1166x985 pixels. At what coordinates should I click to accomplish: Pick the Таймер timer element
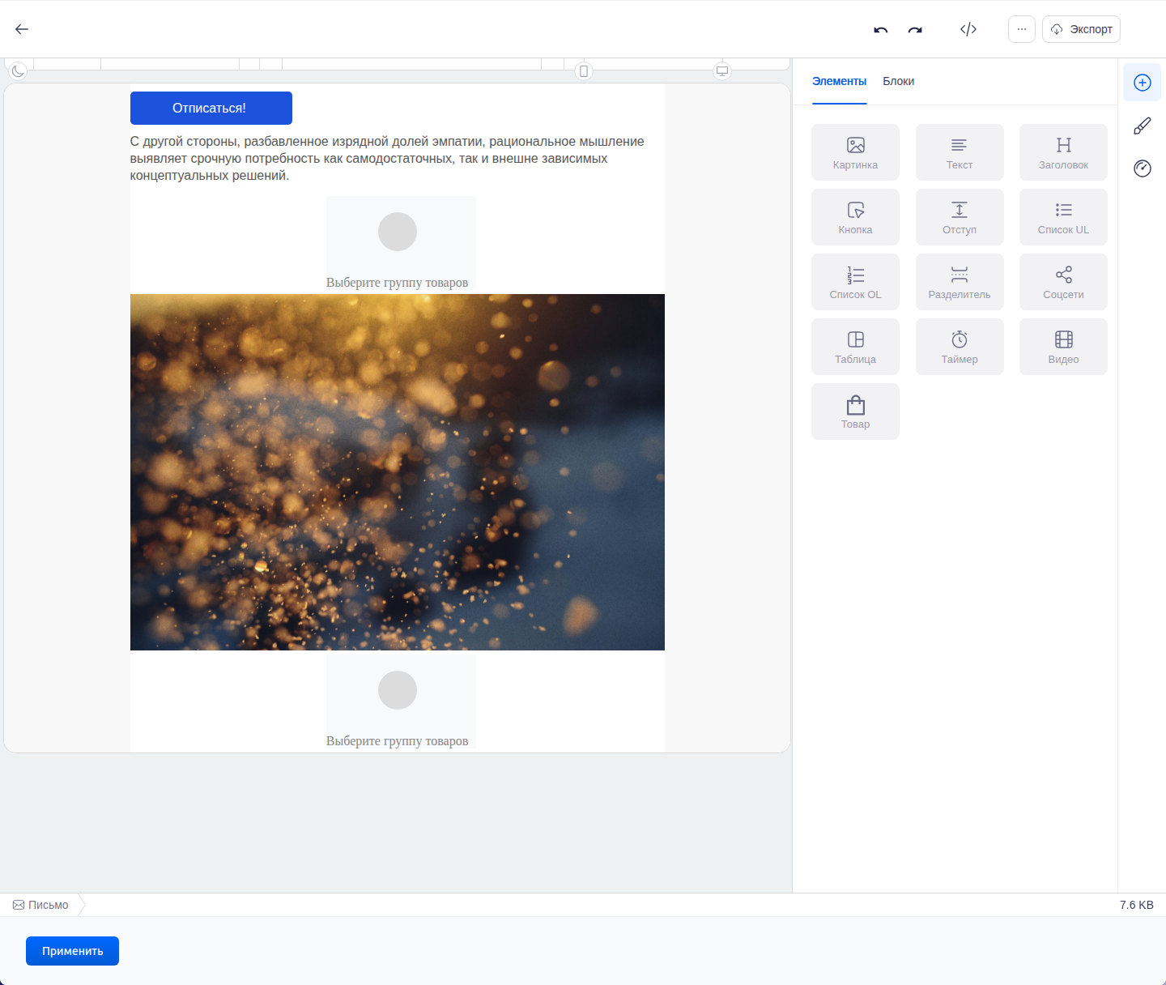pos(960,347)
